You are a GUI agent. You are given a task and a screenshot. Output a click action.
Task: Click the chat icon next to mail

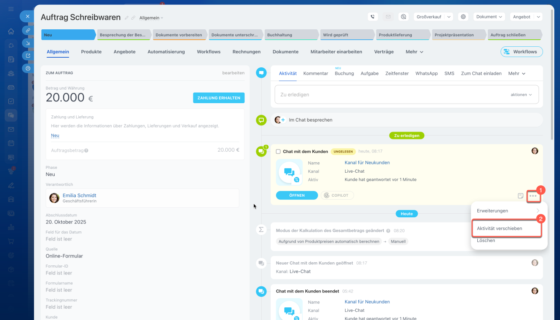403,17
